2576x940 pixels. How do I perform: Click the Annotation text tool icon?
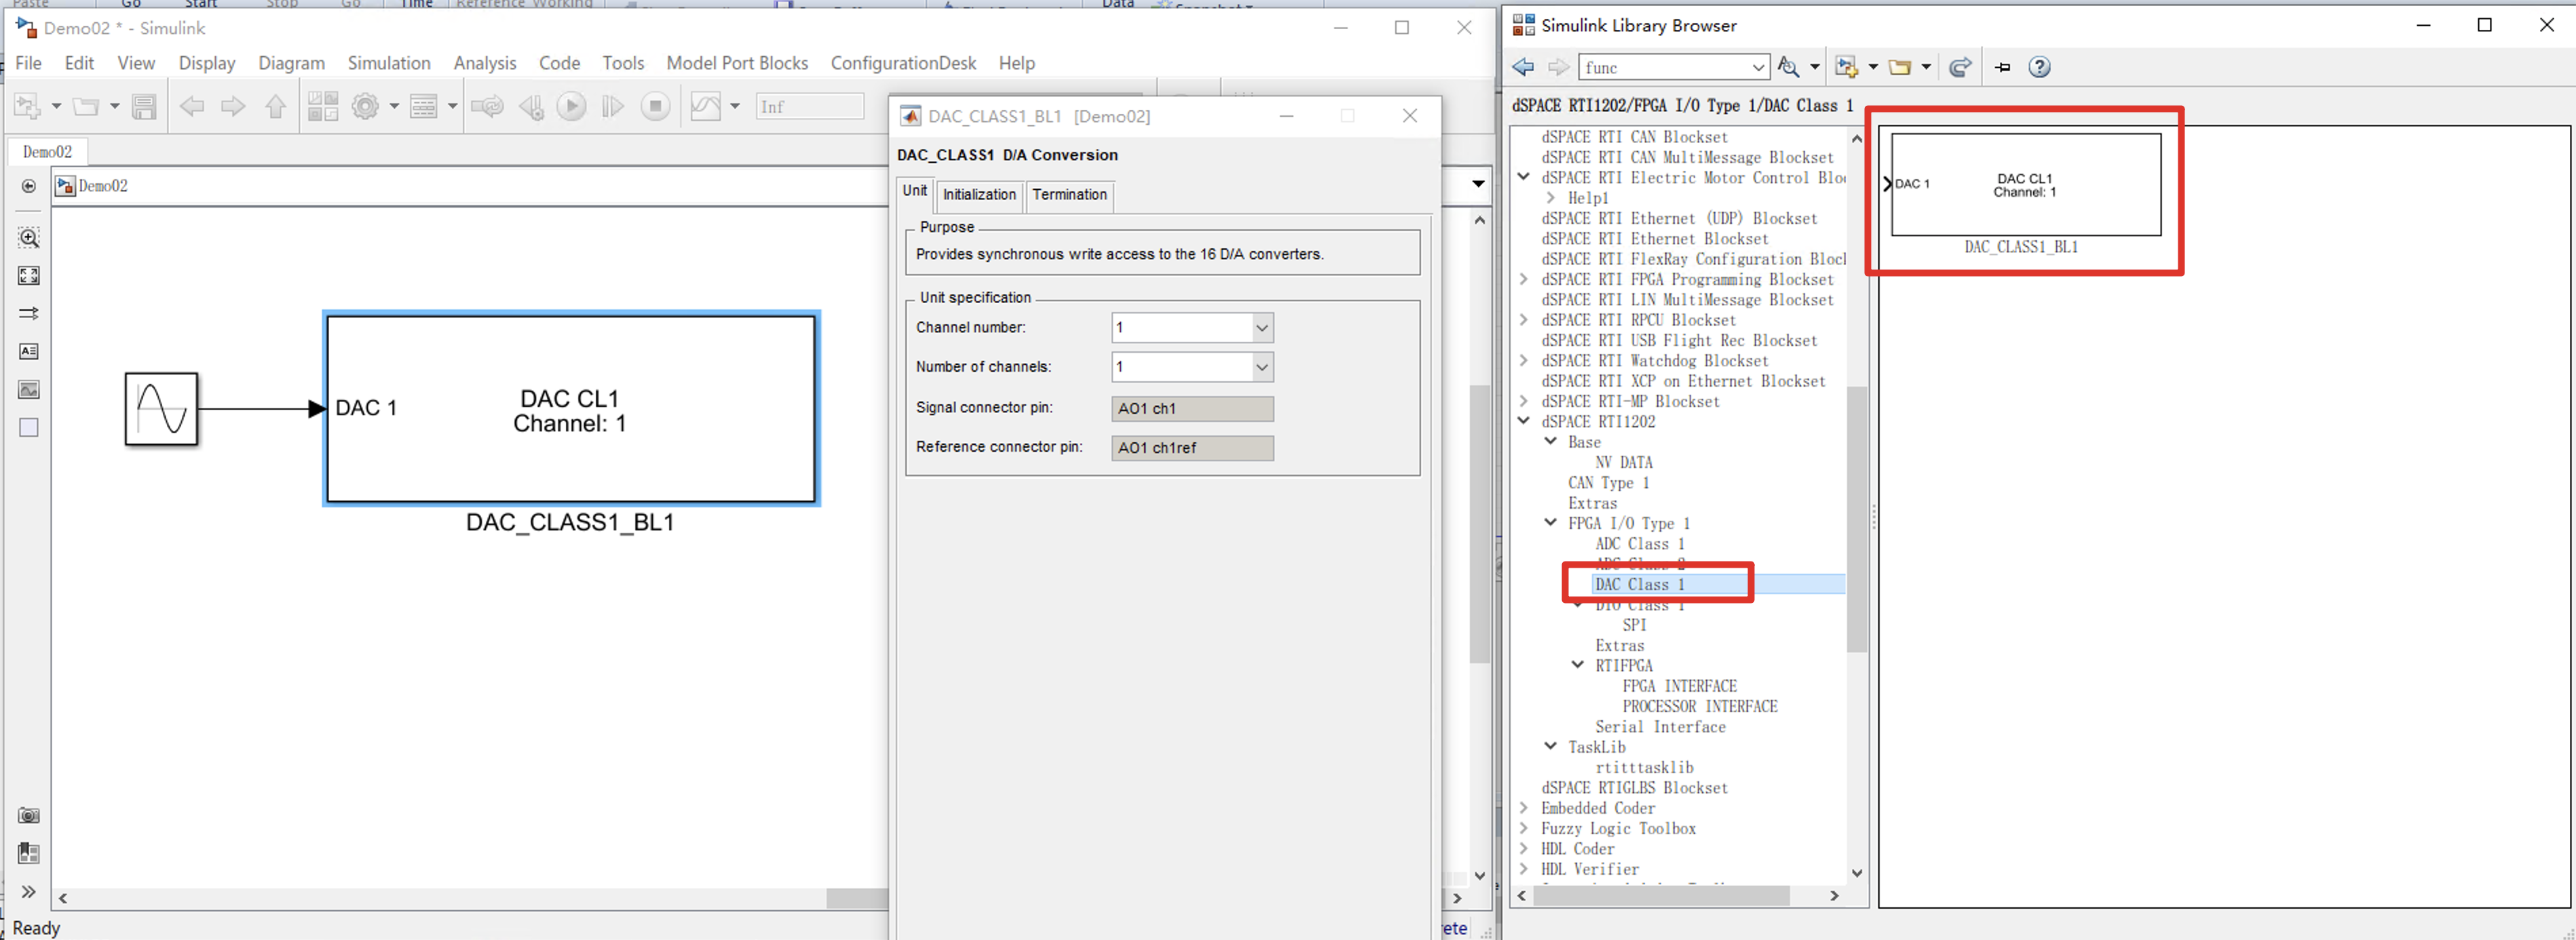pyautogui.click(x=29, y=351)
